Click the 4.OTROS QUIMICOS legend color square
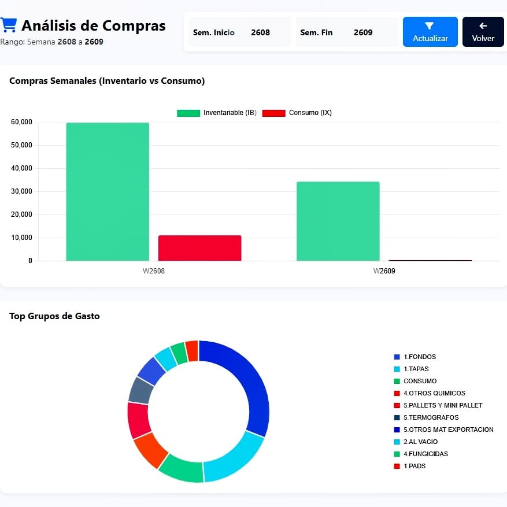Viewport: 507px width, 507px height. pyautogui.click(x=397, y=394)
